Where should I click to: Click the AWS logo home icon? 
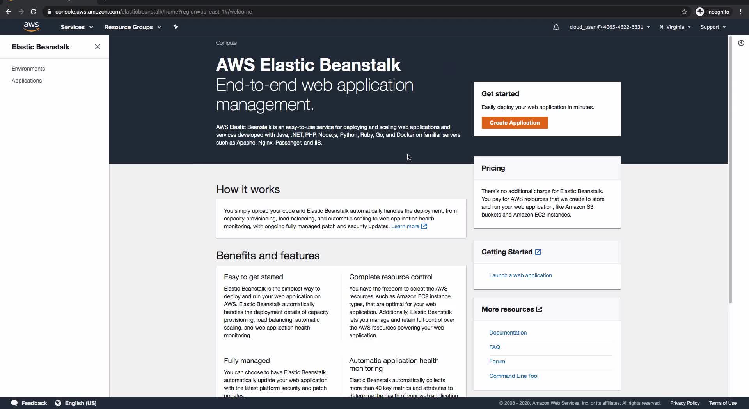(x=31, y=27)
